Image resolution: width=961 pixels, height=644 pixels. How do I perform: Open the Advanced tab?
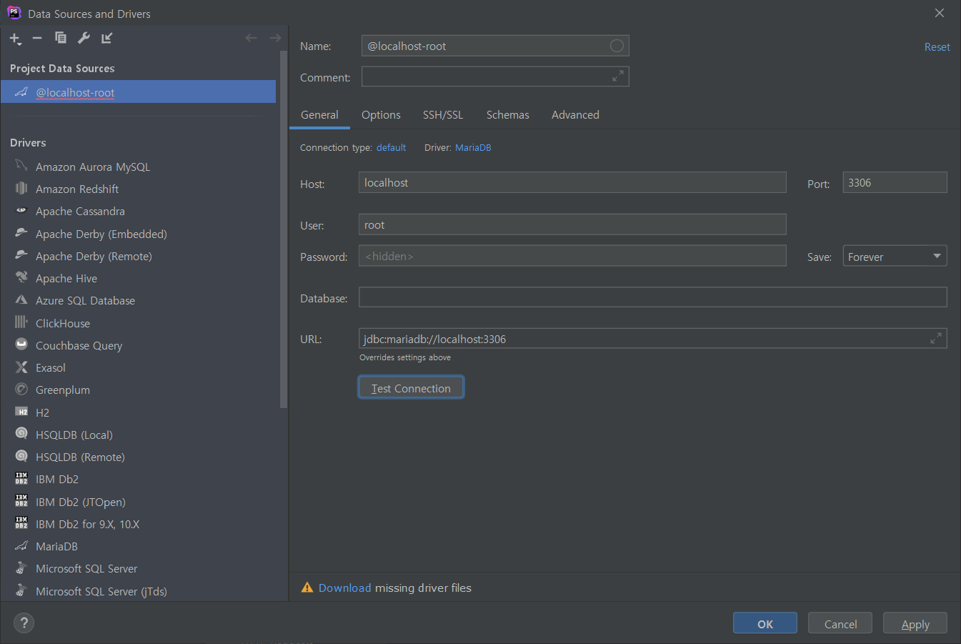coord(575,114)
